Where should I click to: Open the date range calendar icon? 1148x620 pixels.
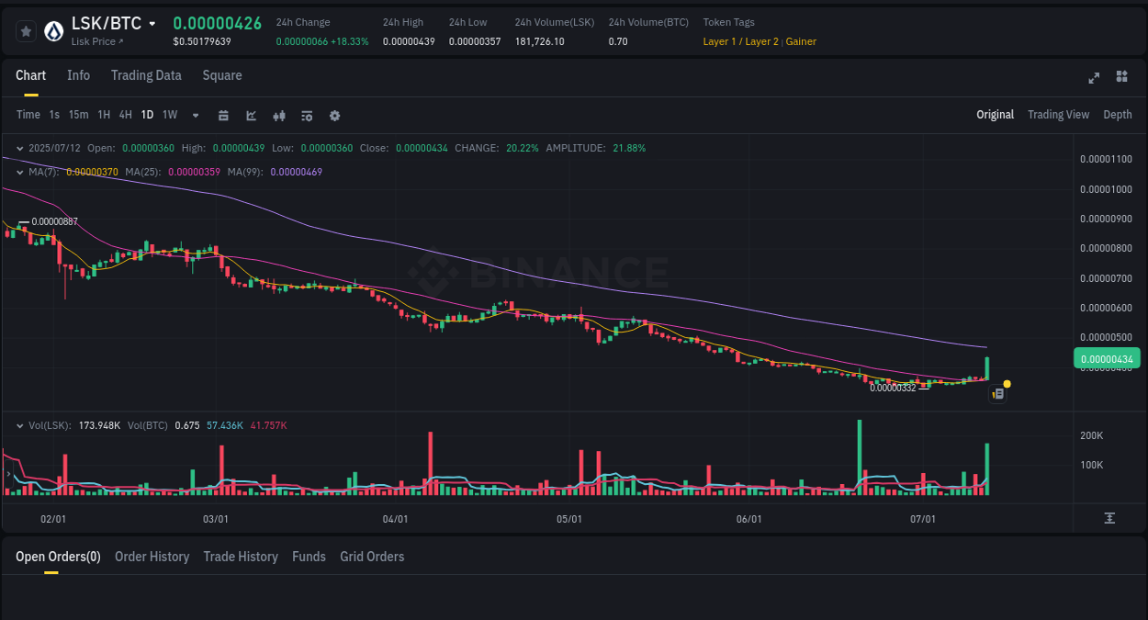click(x=223, y=116)
